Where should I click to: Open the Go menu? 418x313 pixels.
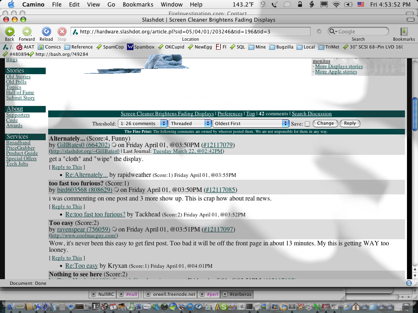pyautogui.click(x=111, y=4)
